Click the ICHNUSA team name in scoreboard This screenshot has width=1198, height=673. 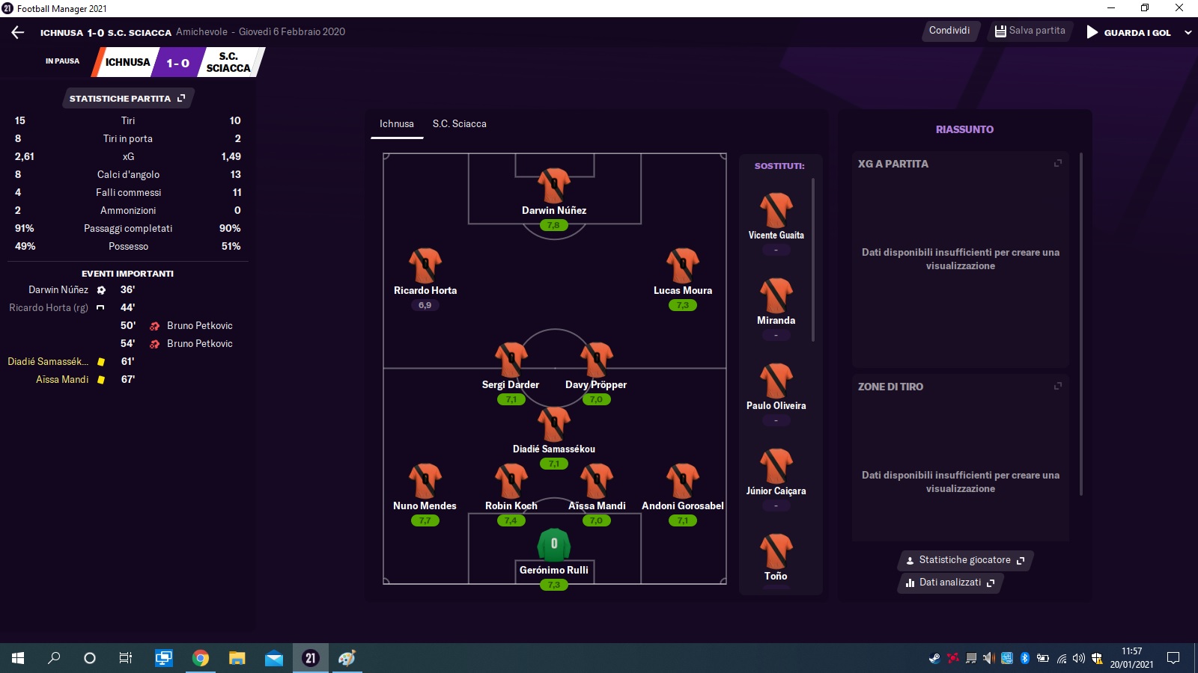(x=127, y=62)
